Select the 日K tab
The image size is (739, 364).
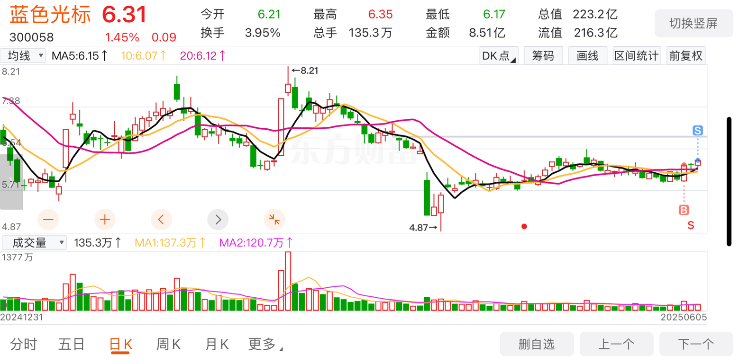click(x=120, y=345)
